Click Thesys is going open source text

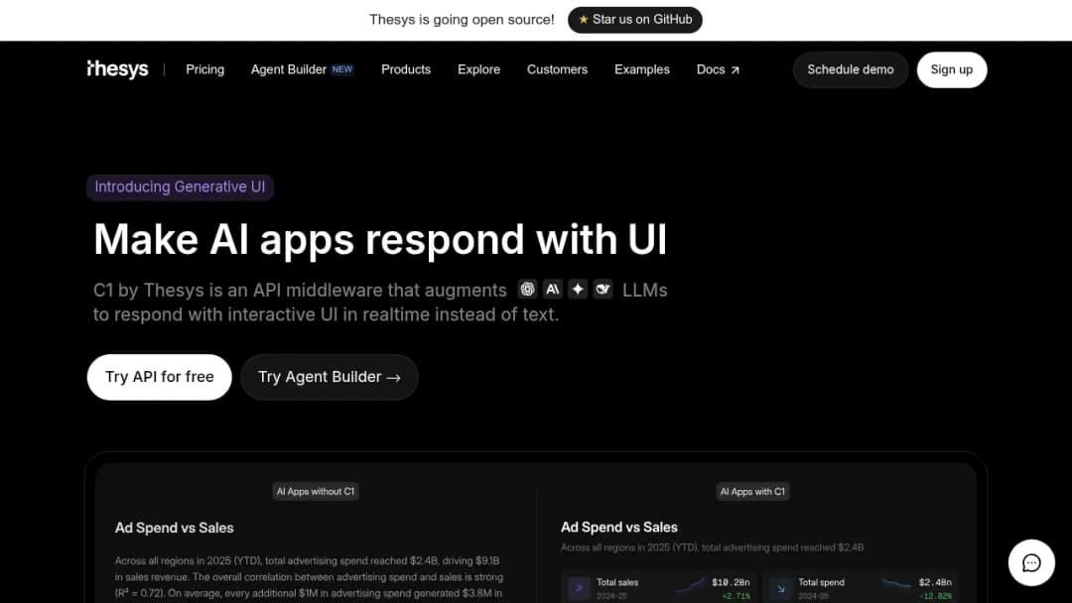(462, 20)
